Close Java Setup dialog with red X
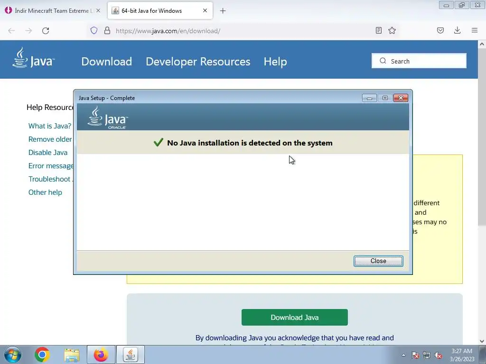The image size is (486, 364). [401, 98]
